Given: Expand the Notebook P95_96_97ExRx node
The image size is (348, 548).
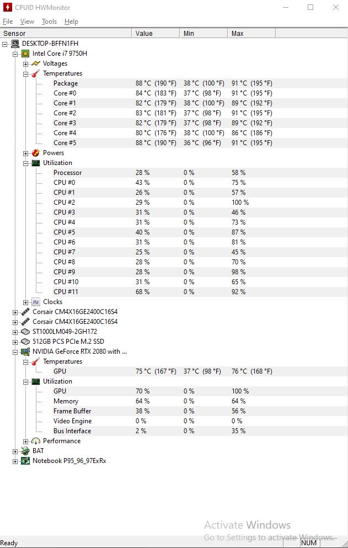Looking at the screenshot, I should tap(15, 461).
